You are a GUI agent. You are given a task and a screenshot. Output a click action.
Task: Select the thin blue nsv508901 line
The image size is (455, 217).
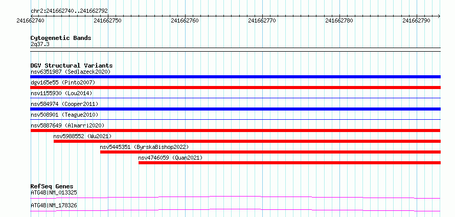click(235, 119)
